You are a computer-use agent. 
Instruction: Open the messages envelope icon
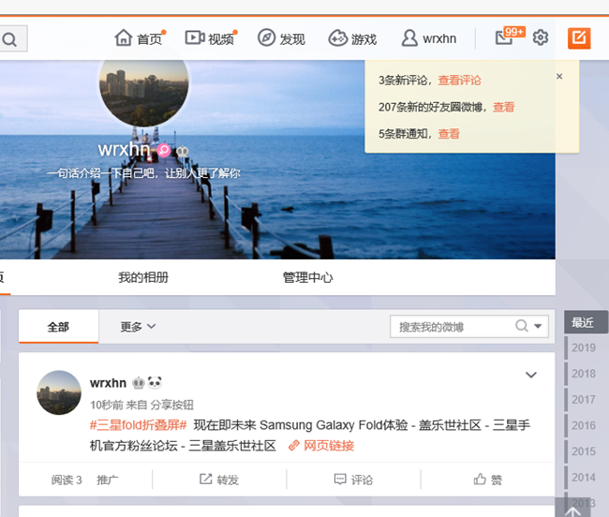tap(505, 38)
